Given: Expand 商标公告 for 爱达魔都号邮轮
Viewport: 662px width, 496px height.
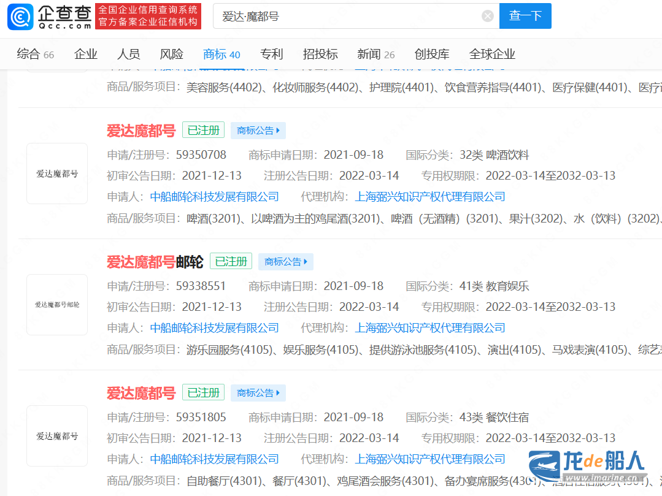Looking at the screenshot, I should [286, 262].
